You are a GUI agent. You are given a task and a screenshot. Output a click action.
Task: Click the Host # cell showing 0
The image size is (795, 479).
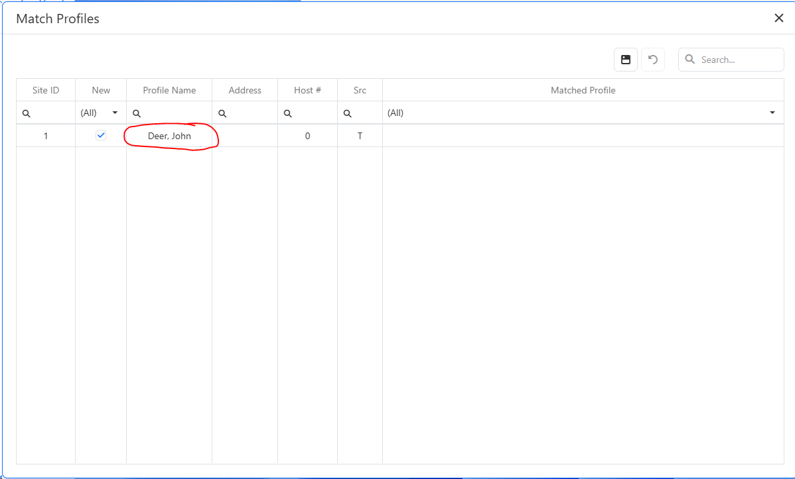pos(308,136)
